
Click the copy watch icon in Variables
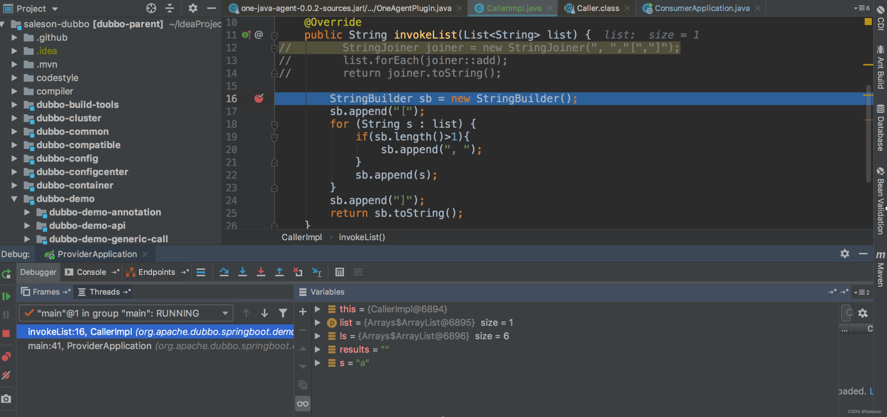point(303,385)
